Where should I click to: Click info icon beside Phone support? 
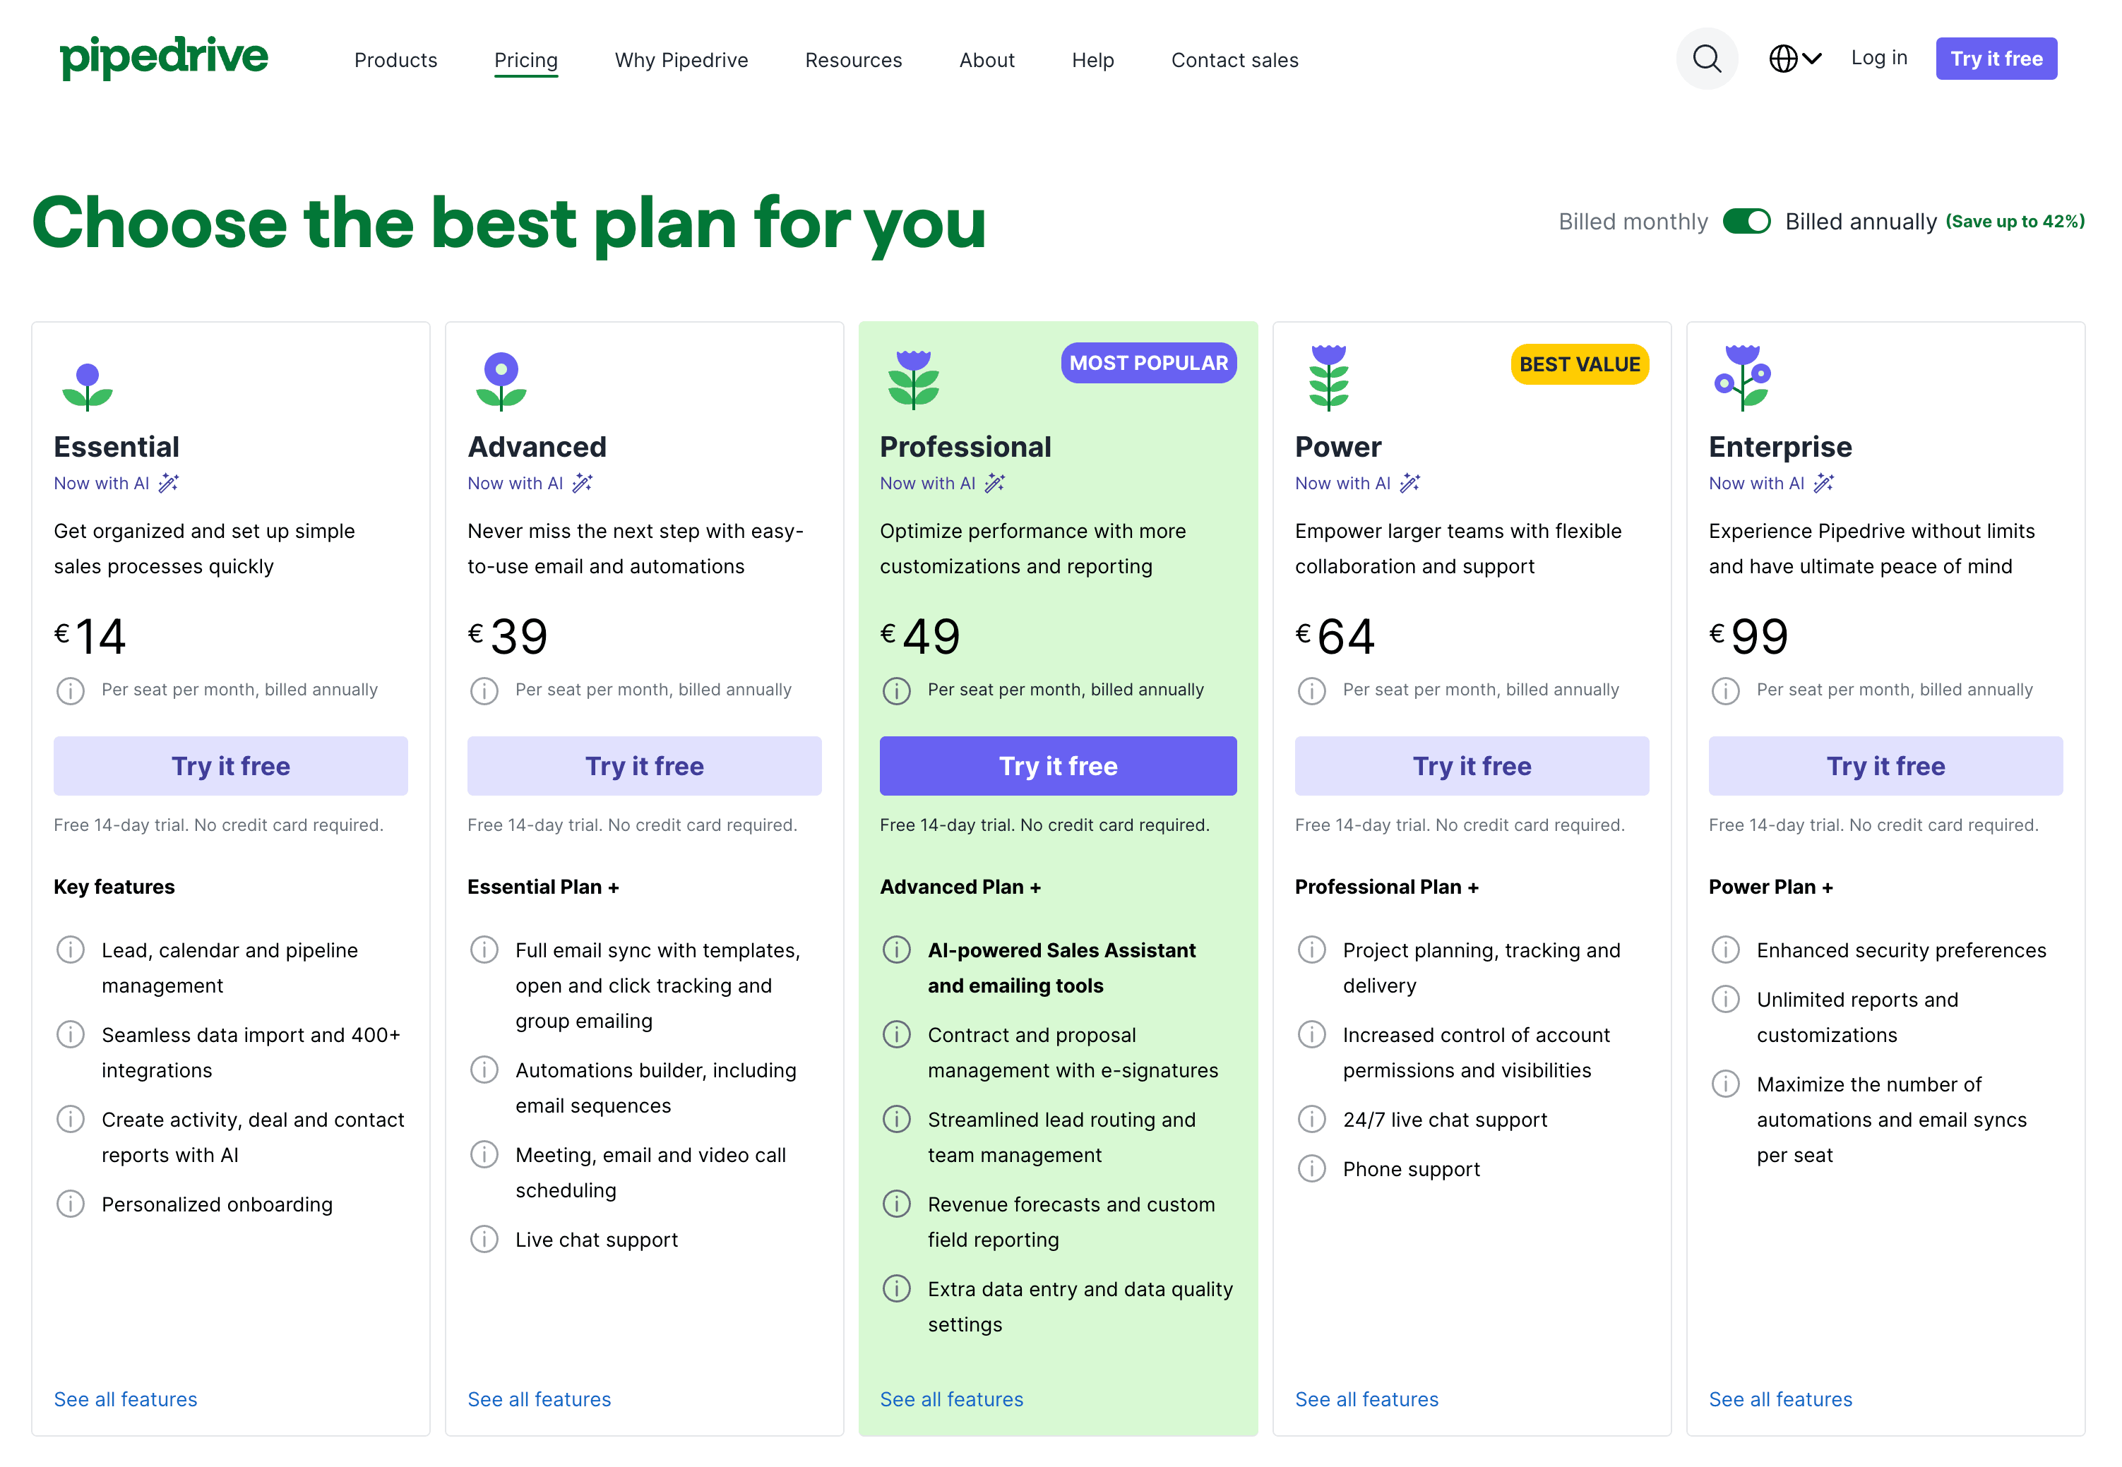point(1311,1168)
